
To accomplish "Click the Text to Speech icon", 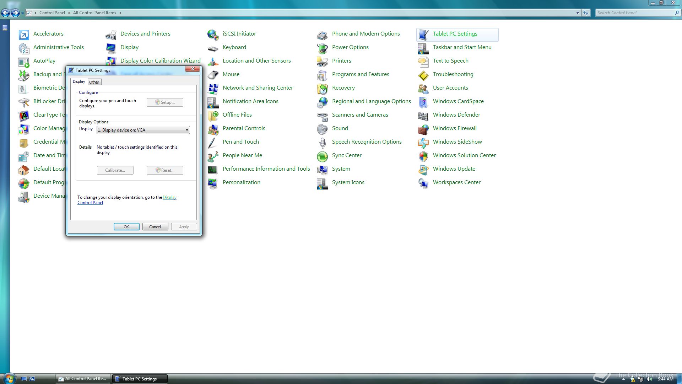I will point(423,62).
